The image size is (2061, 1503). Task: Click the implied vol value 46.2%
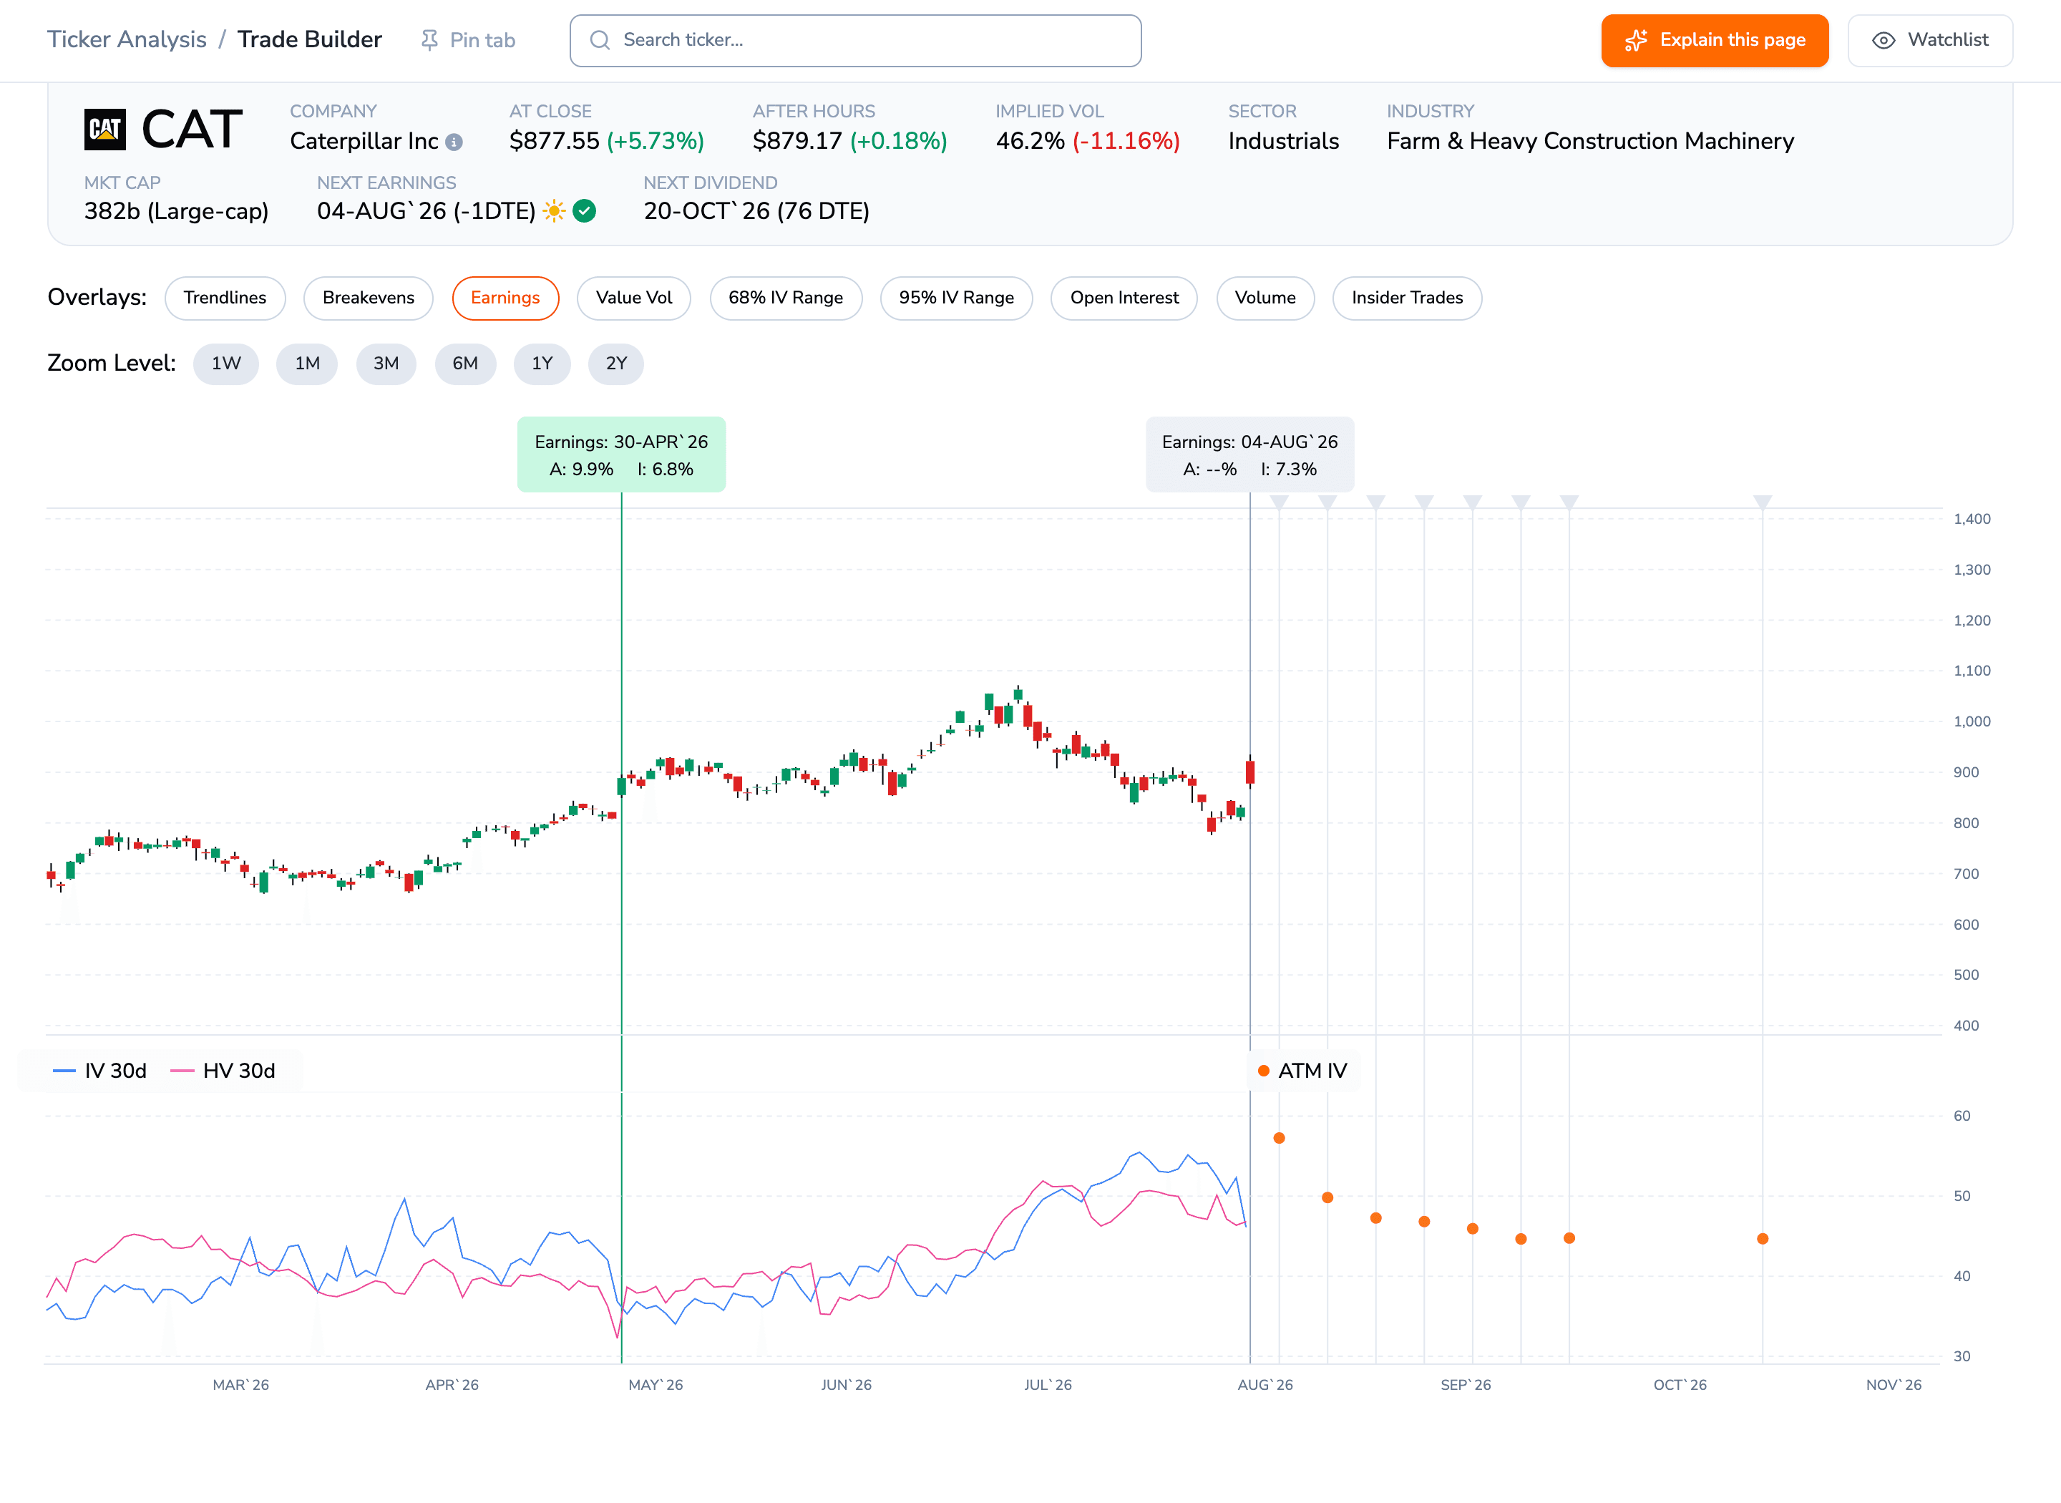(1030, 141)
